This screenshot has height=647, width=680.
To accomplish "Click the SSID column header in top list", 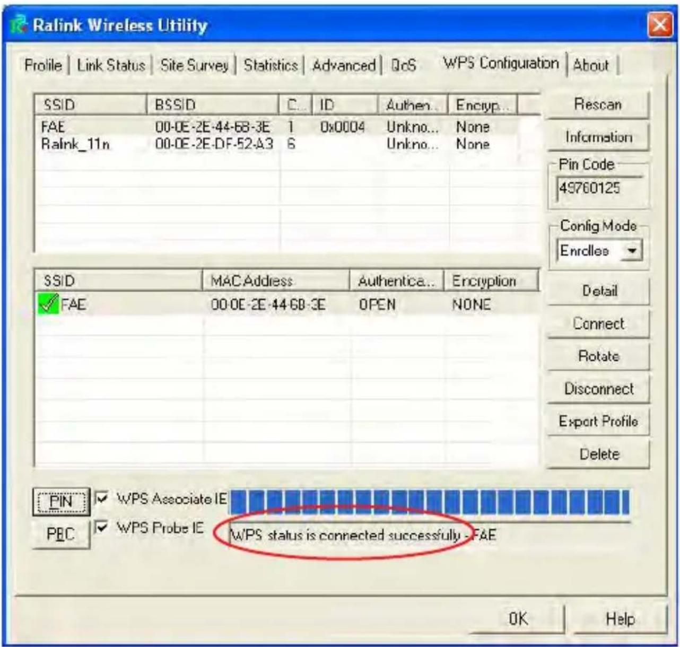I will click(91, 104).
